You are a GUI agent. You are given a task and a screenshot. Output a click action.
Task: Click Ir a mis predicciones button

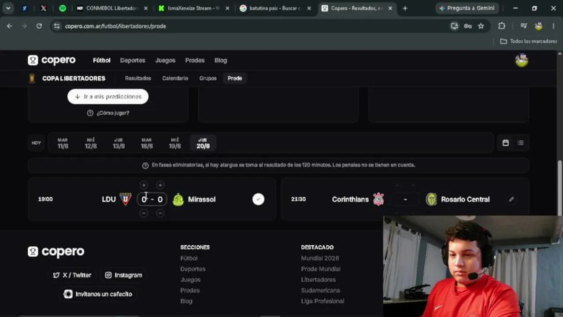pos(108,96)
